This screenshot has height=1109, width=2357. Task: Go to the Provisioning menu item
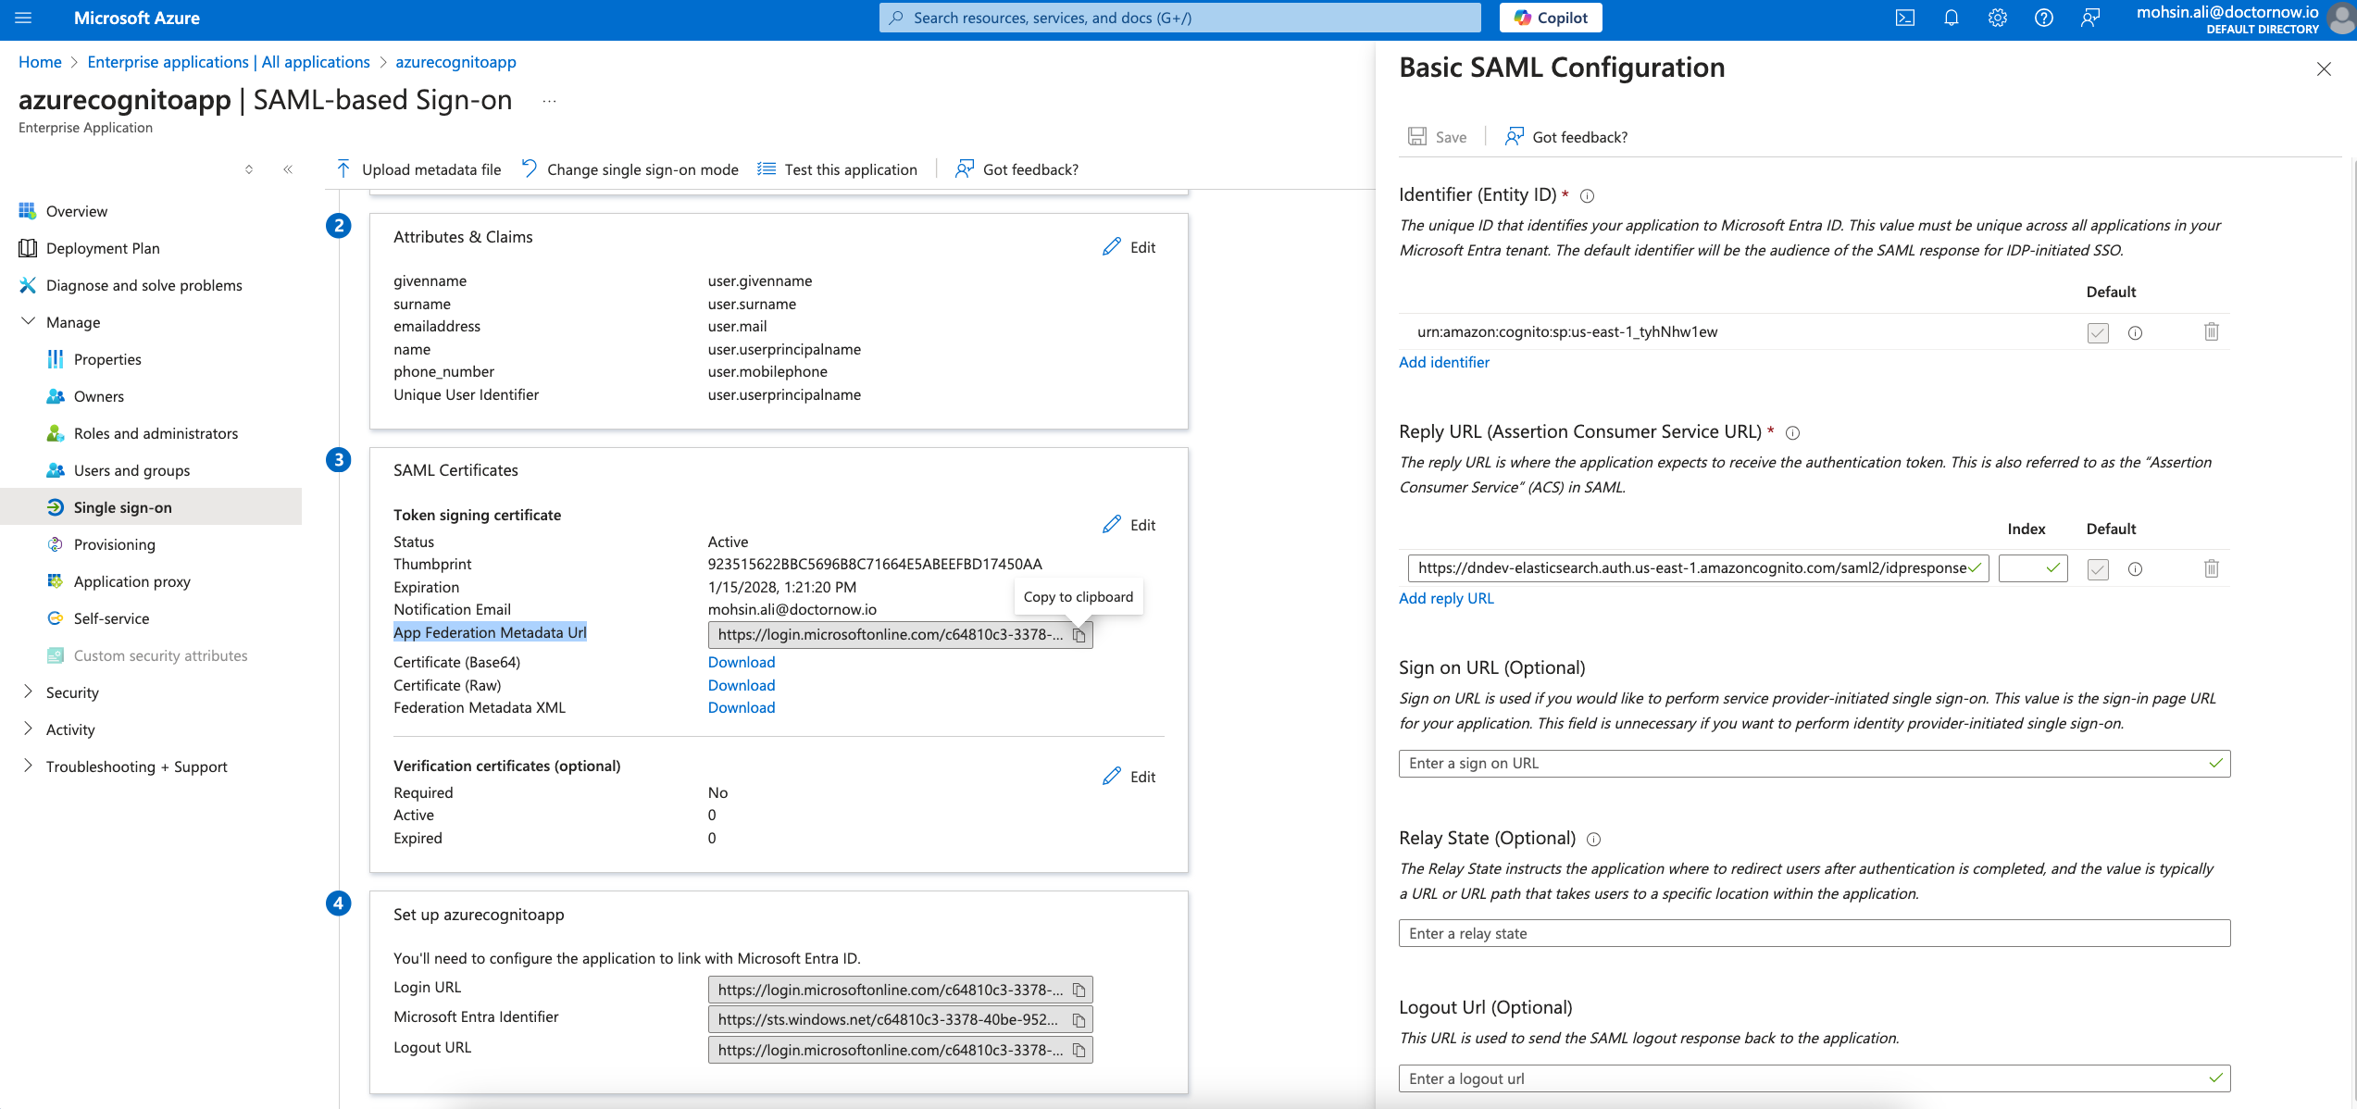pyautogui.click(x=114, y=544)
